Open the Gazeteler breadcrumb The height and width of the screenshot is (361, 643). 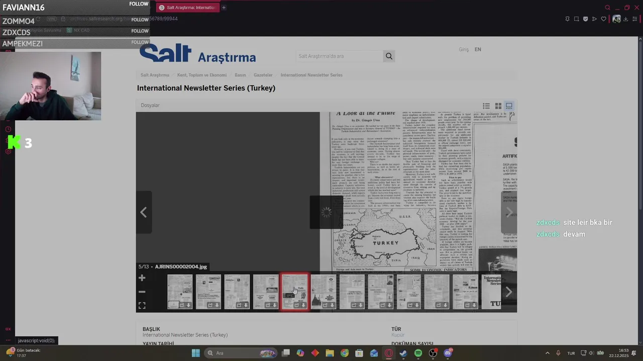point(263,75)
